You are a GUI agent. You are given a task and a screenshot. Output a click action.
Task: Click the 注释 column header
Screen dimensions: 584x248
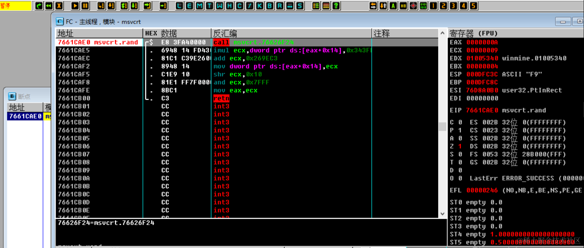click(405, 33)
